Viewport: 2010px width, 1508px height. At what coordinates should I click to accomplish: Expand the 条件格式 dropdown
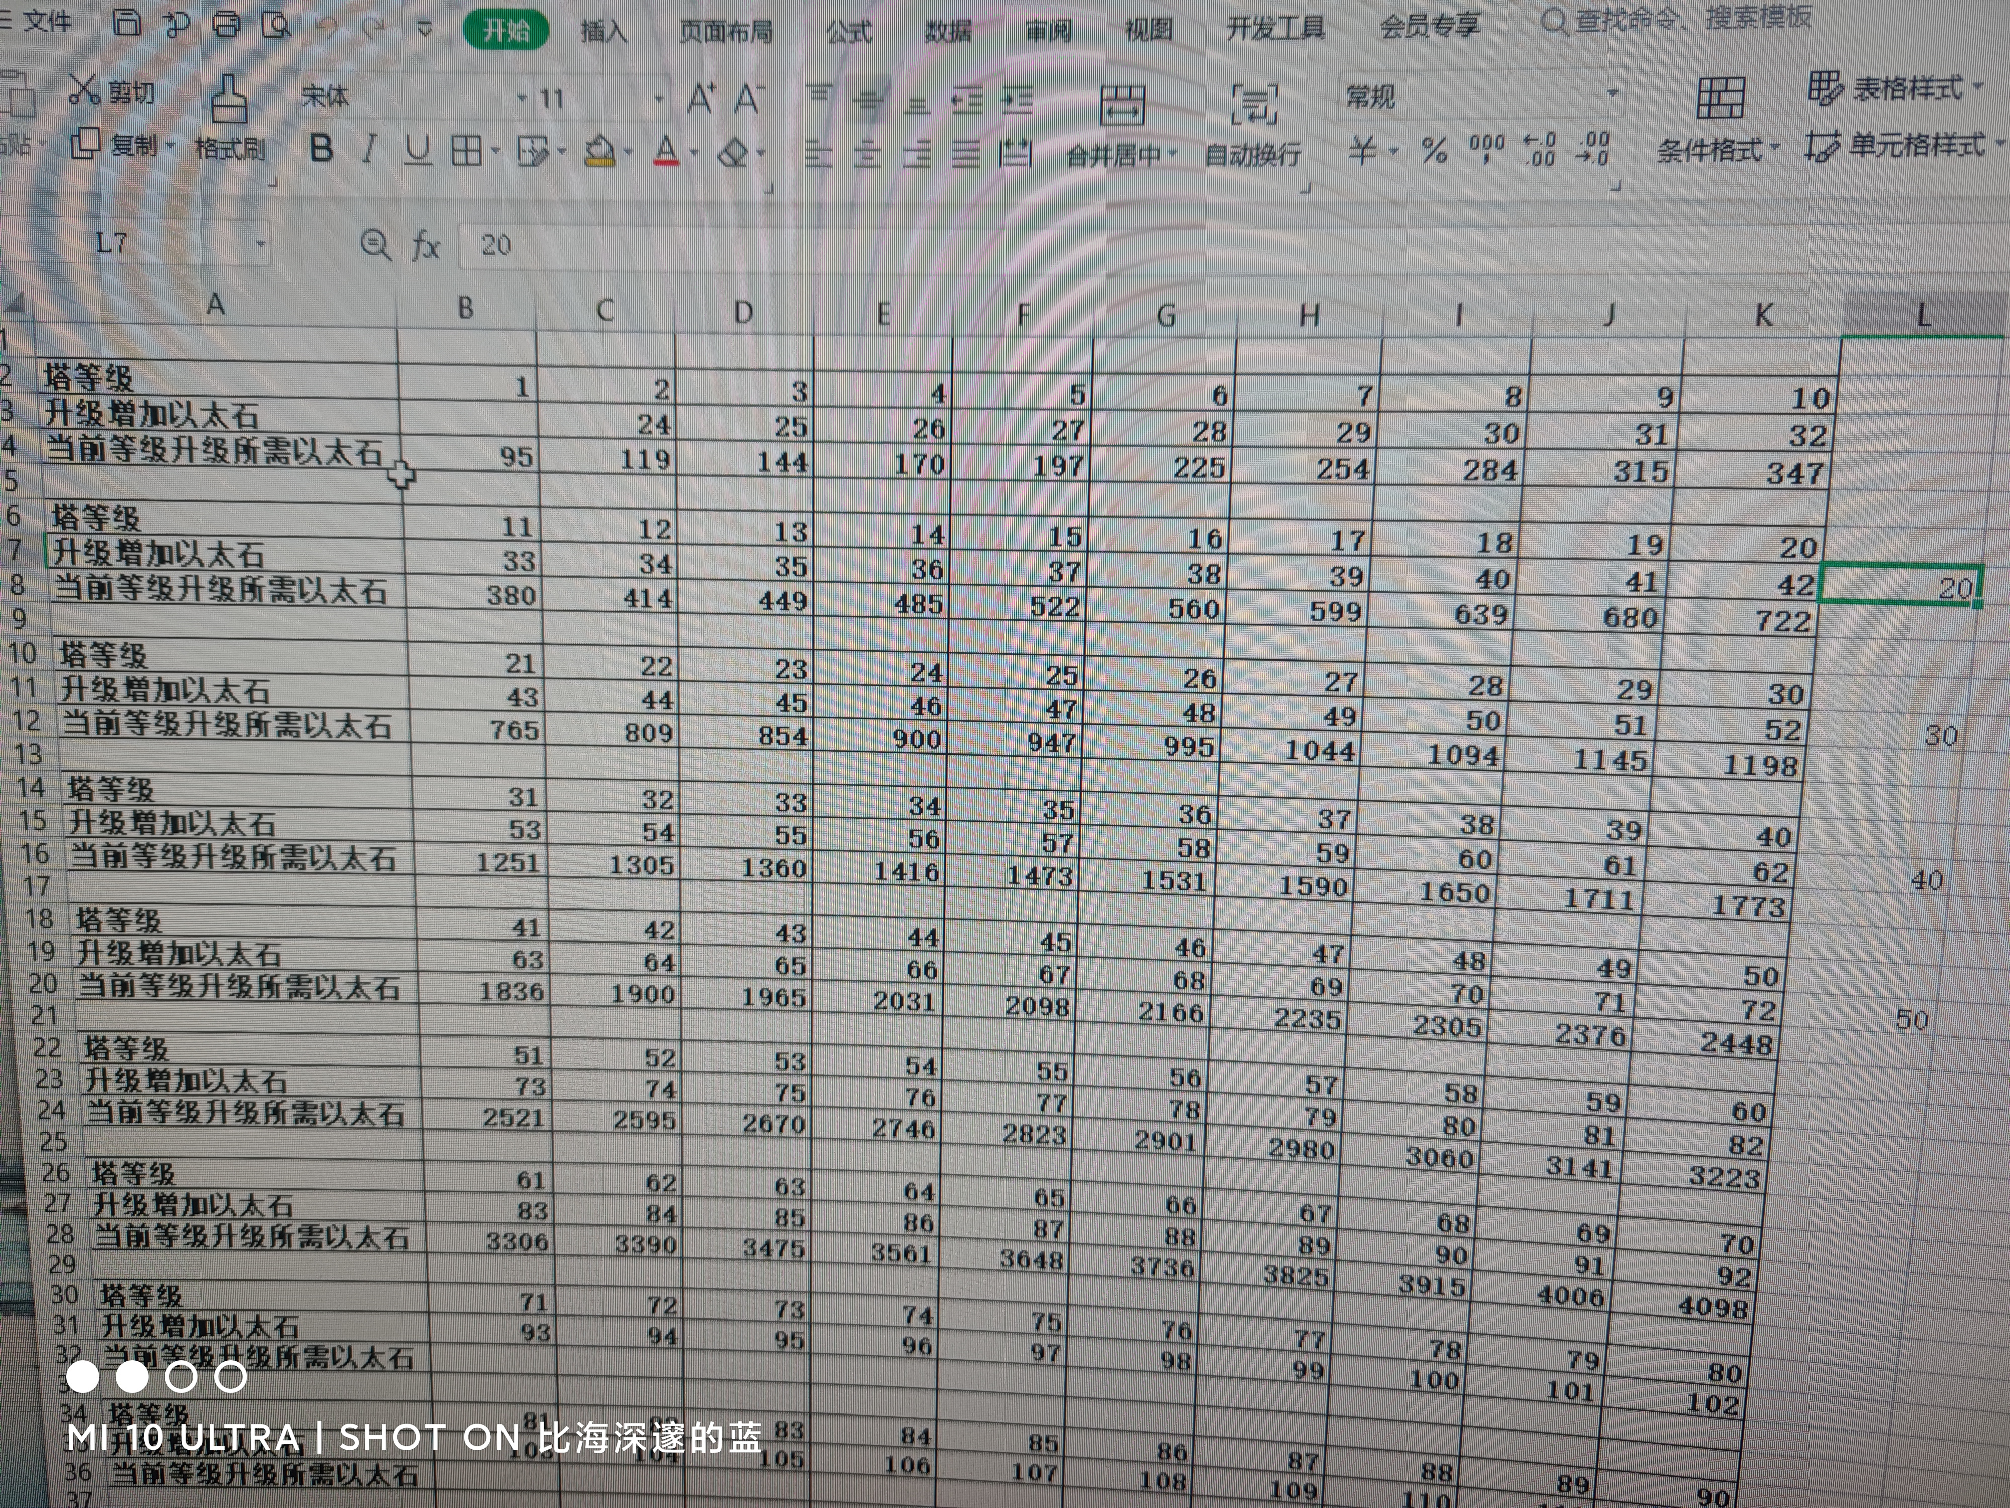pyautogui.click(x=1774, y=147)
